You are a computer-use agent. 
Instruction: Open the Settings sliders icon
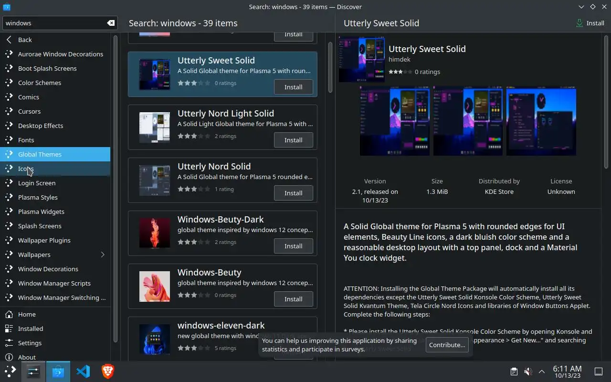point(9,343)
